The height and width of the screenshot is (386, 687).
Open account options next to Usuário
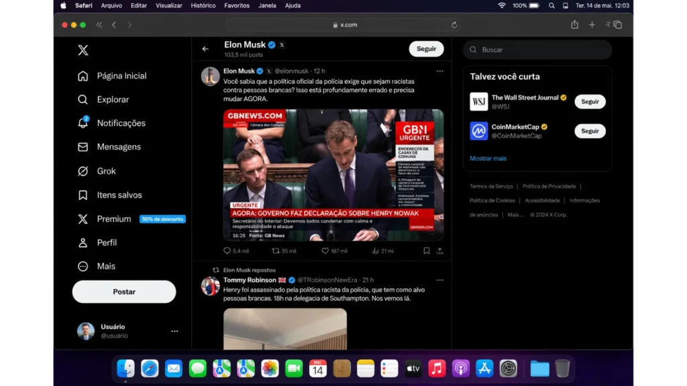pyautogui.click(x=174, y=331)
